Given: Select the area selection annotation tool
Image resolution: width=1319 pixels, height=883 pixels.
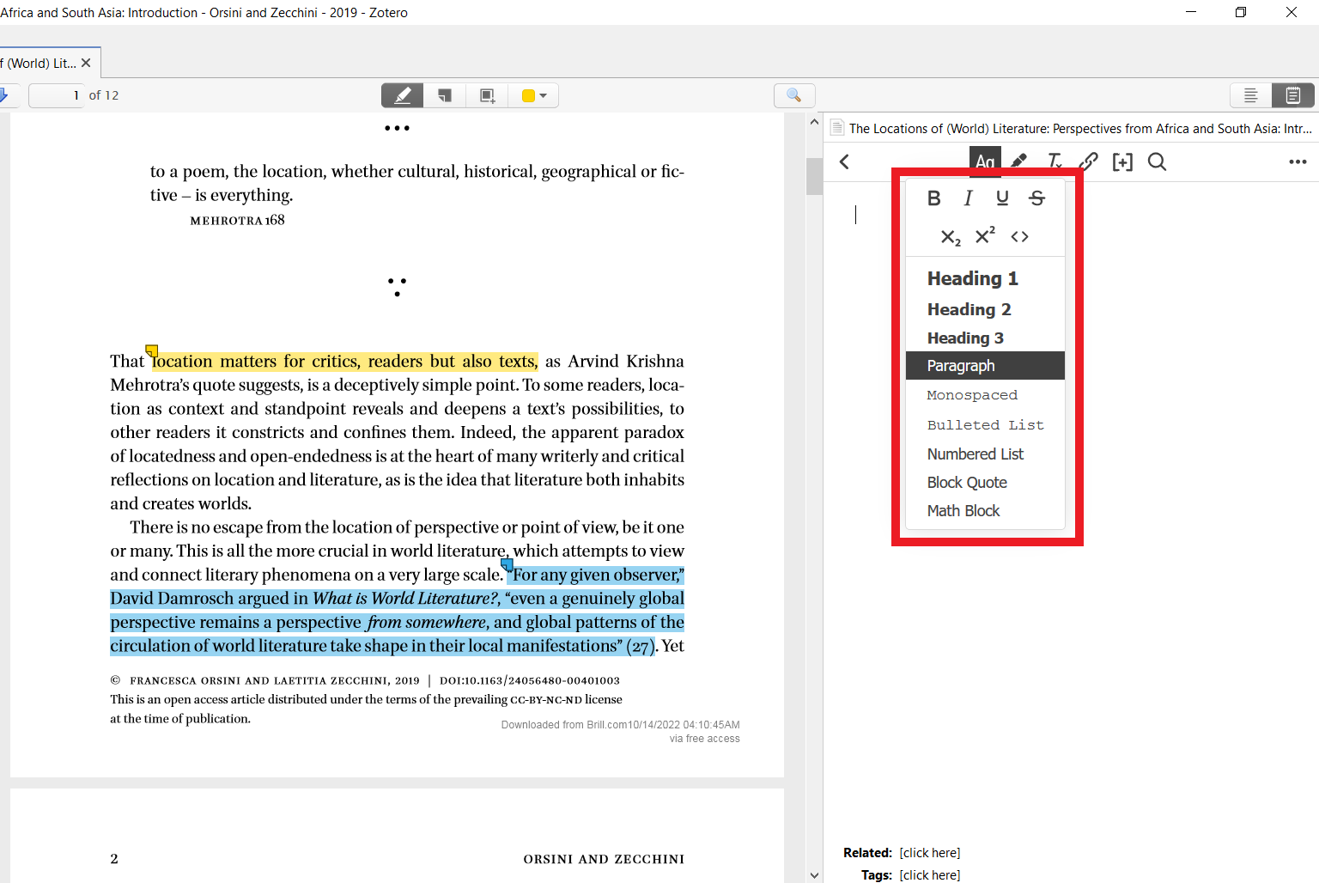Looking at the screenshot, I should coord(487,94).
